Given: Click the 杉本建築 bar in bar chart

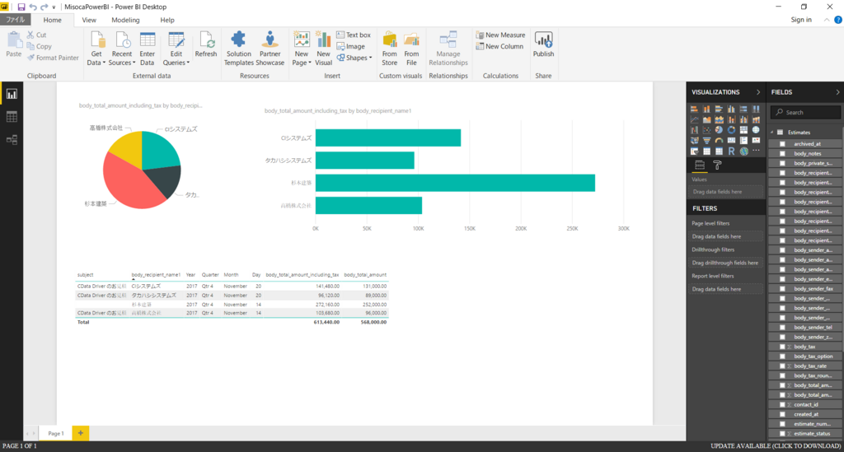Looking at the screenshot, I should coord(455,183).
